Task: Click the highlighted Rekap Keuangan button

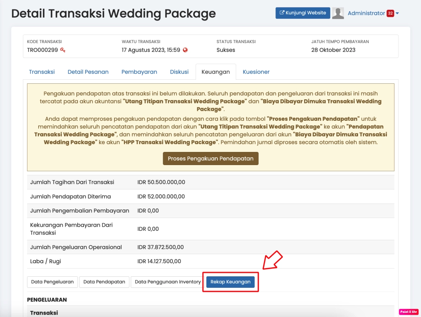Action: (230, 282)
